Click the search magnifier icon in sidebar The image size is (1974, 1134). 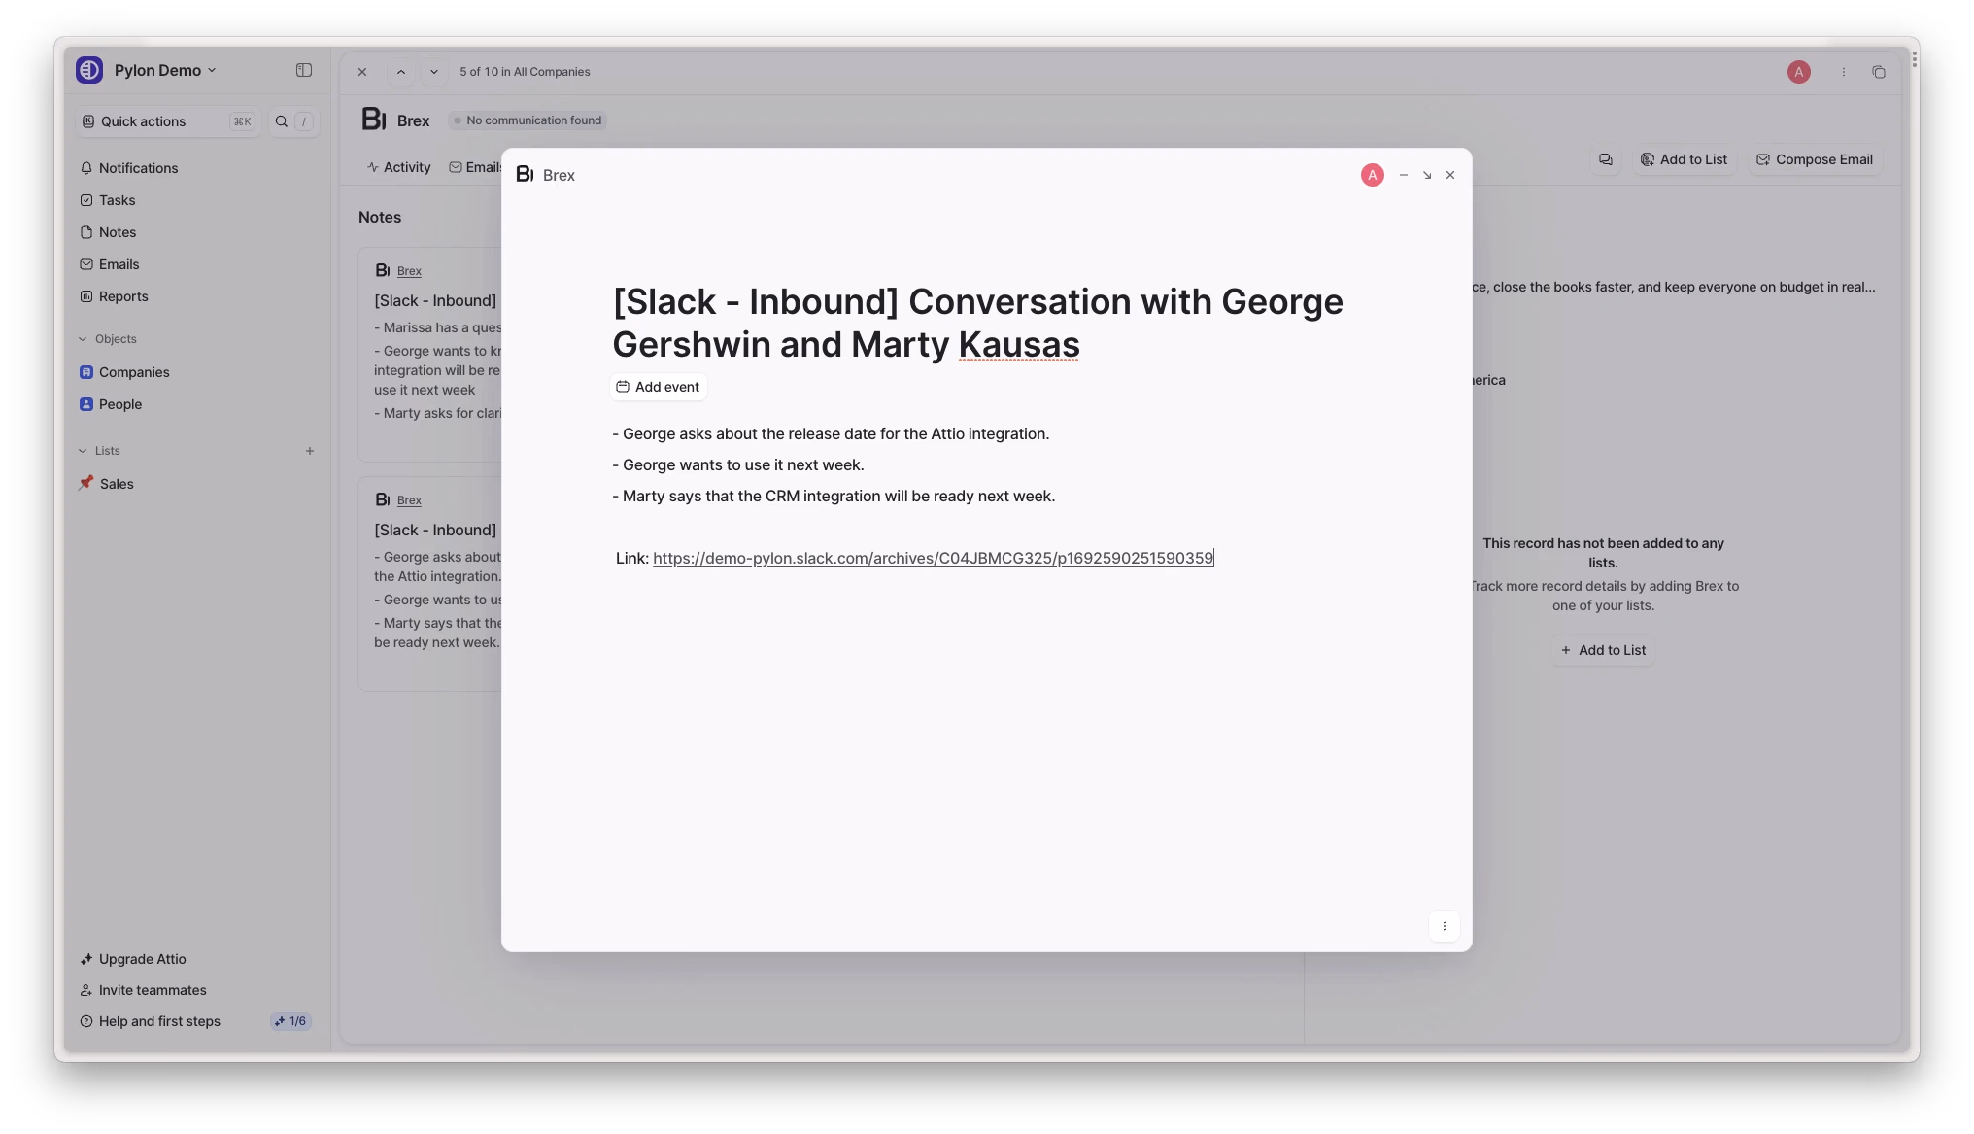coord(282,121)
